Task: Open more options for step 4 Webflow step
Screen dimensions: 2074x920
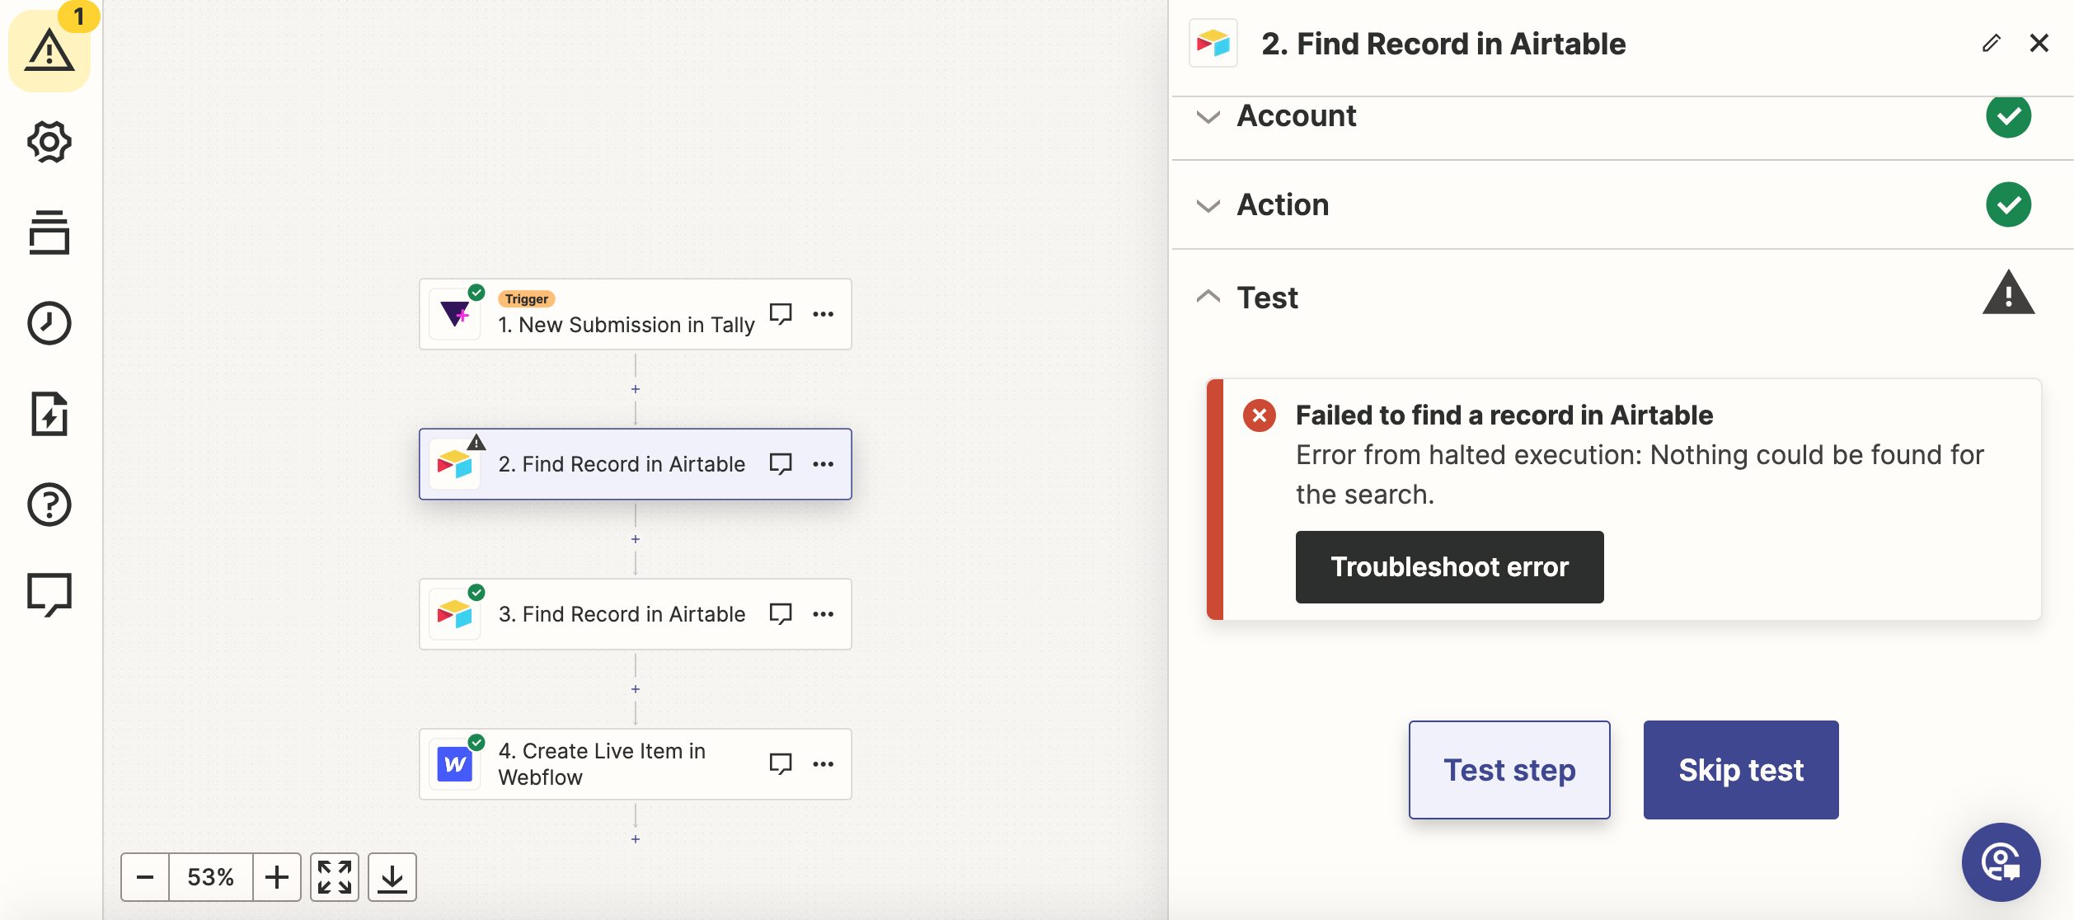Action: tap(823, 764)
